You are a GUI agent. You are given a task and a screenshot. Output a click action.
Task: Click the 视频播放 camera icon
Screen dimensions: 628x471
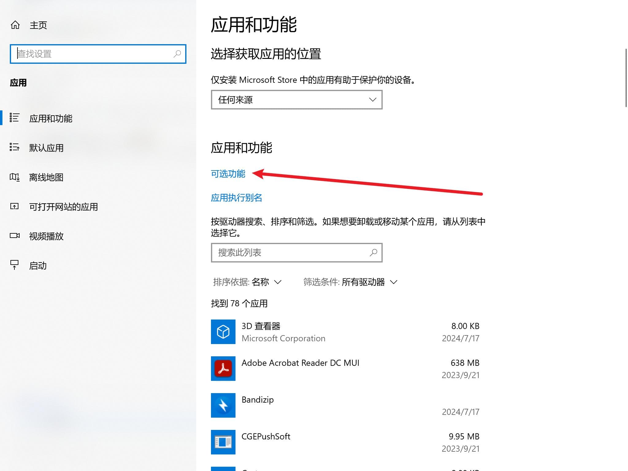(15, 235)
